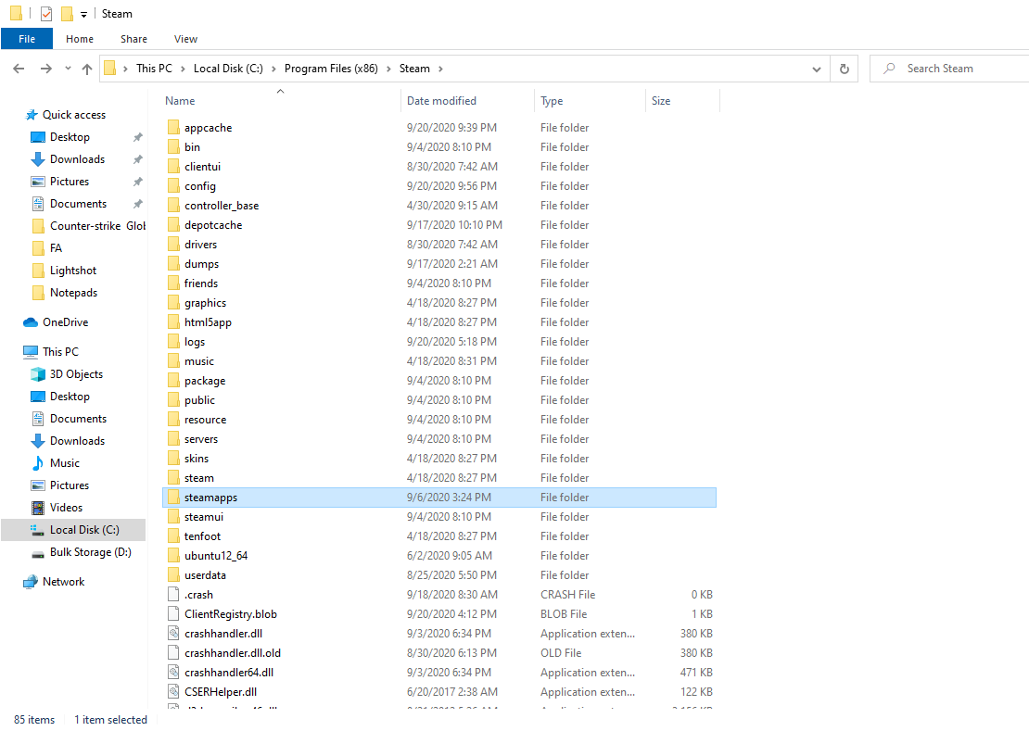Viewport: 1029px width, 731px height.
Task: Select the config folder icon
Action: 173,185
